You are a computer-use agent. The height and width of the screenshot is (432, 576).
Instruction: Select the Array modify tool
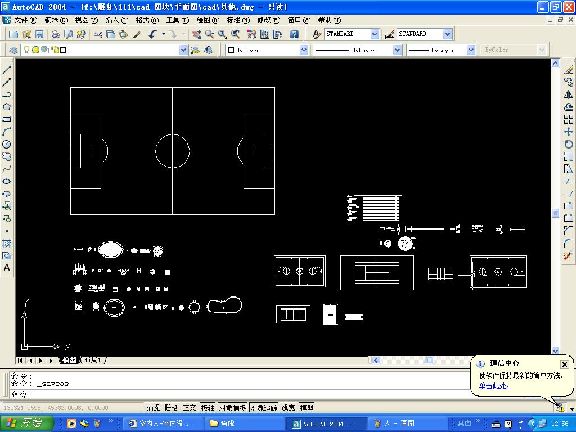[x=569, y=119]
